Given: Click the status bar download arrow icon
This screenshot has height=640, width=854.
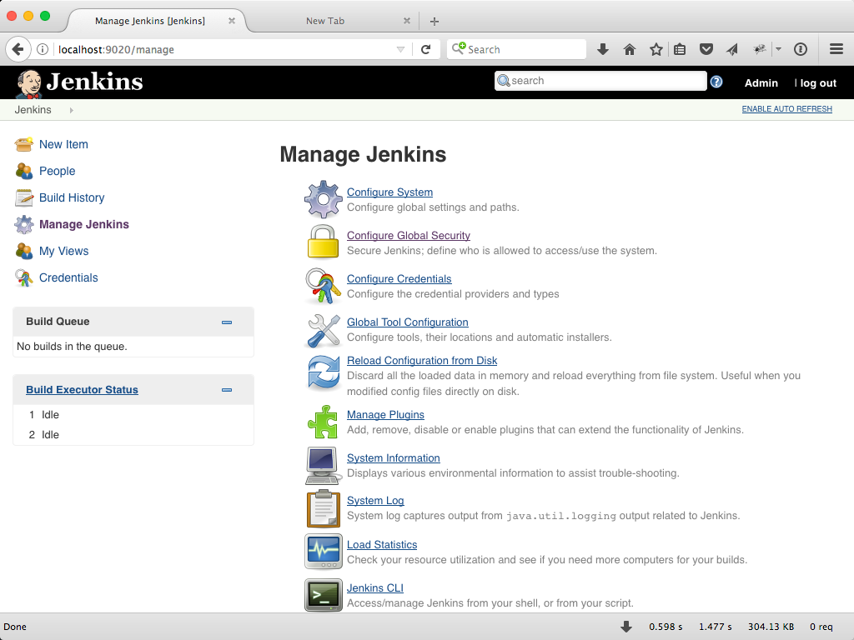Looking at the screenshot, I should click(x=626, y=627).
